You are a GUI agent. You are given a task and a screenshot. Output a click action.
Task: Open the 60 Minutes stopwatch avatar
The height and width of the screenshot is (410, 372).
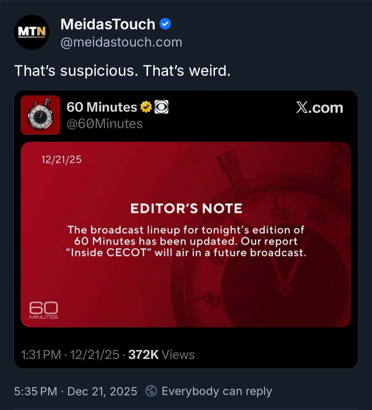tap(40, 115)
